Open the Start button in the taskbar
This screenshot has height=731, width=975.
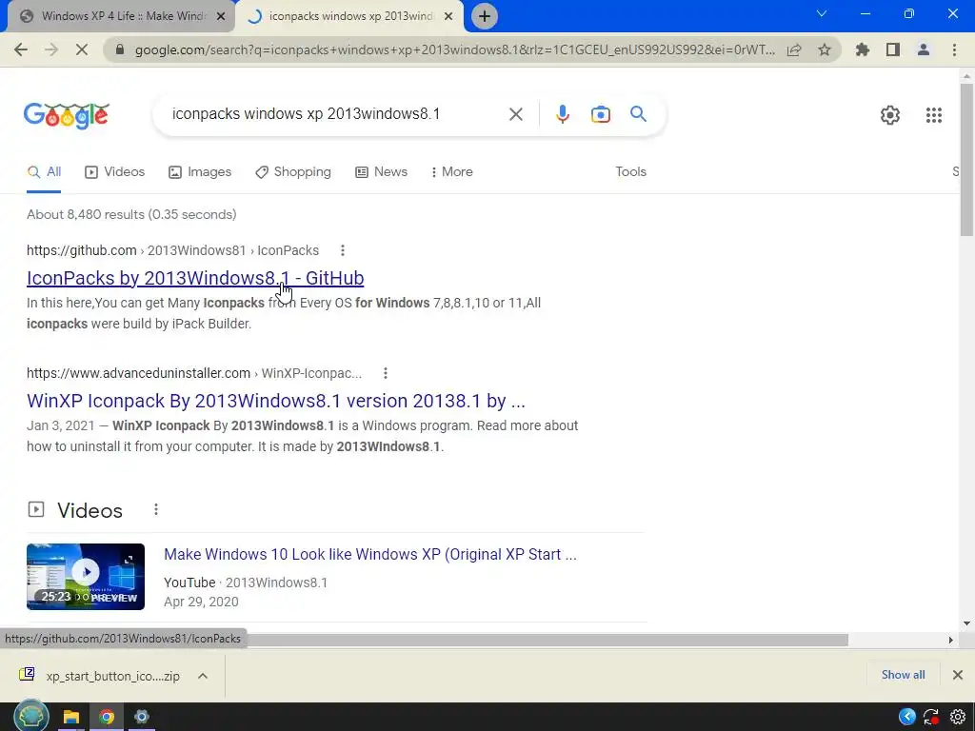click(31, 716)
